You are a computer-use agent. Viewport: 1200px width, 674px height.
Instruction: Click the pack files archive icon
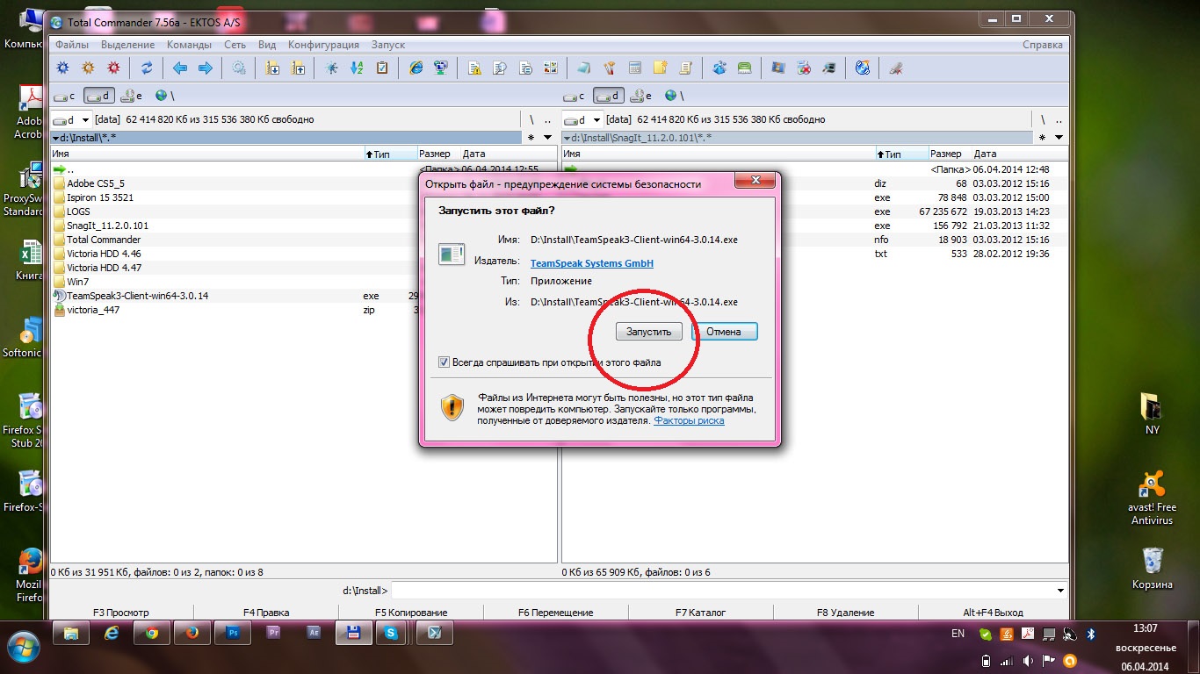tap(272, 68)
